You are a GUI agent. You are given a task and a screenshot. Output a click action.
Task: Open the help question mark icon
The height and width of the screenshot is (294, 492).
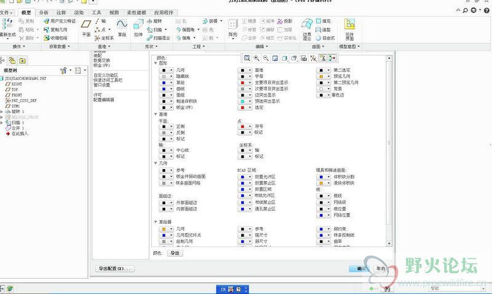486,10
